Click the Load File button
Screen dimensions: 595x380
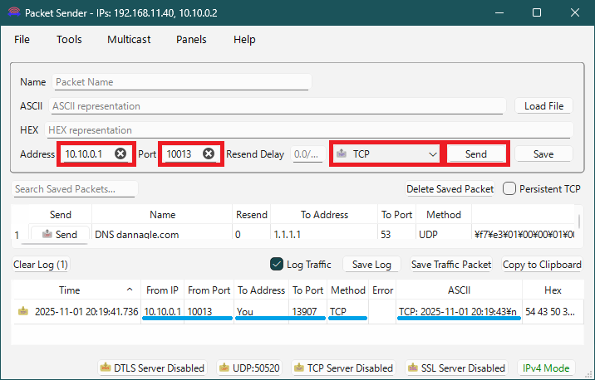(x=543, y=106)
